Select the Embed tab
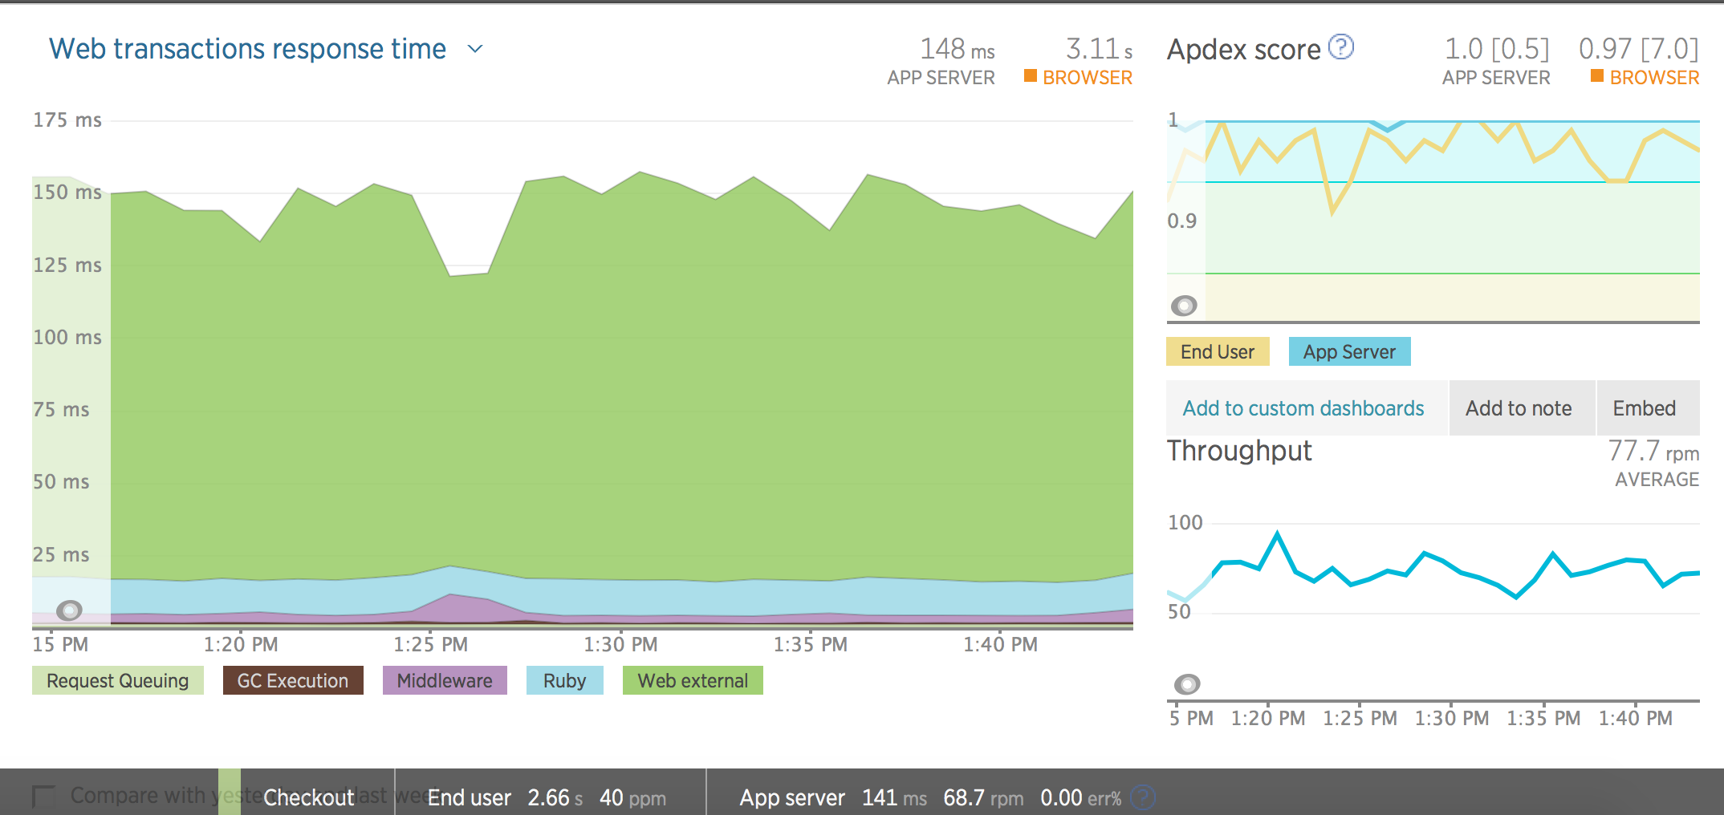 pyautogui.click(x=1645, y=408)
